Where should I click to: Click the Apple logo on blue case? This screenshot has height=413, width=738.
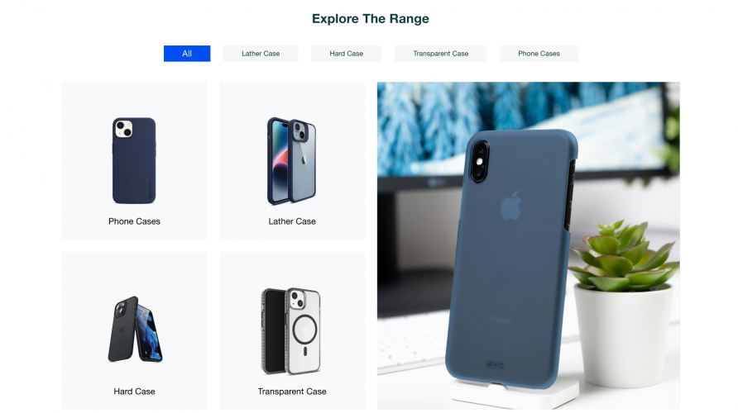511,206
